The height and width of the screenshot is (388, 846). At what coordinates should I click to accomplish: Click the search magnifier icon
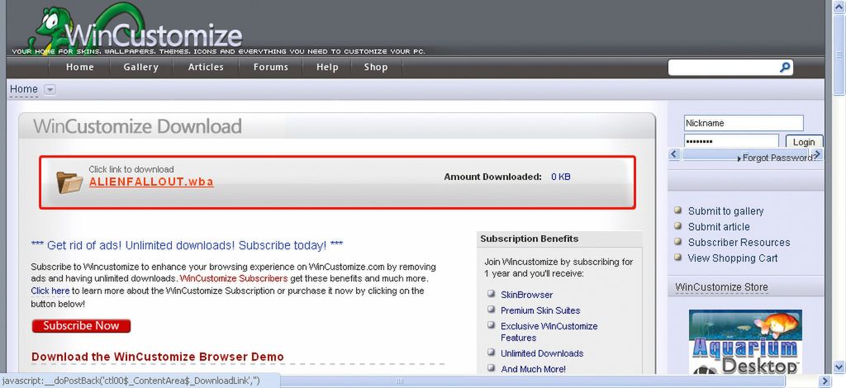[785, 68]
